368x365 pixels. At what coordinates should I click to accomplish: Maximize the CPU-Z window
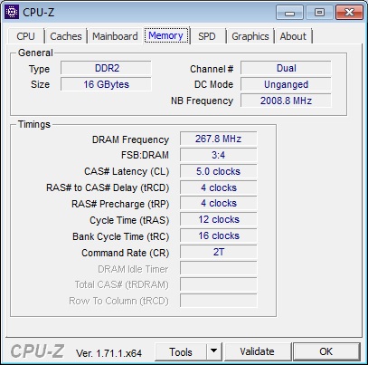click(319, 13)
